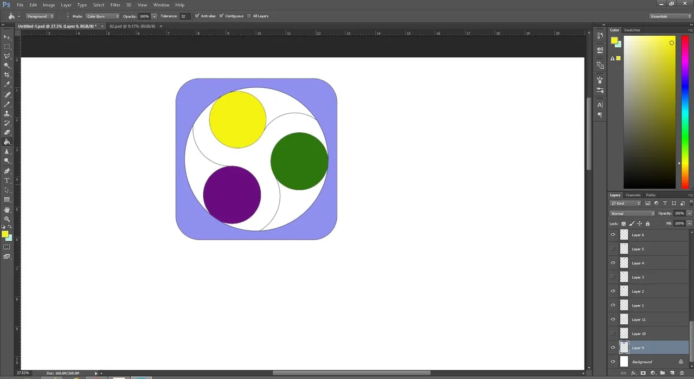Toggle Quick Mask mode
The width and height of the screenshot is (694, 379).
(7, 247)
